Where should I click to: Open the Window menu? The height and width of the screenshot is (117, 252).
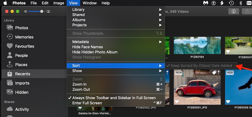point(89,3)
